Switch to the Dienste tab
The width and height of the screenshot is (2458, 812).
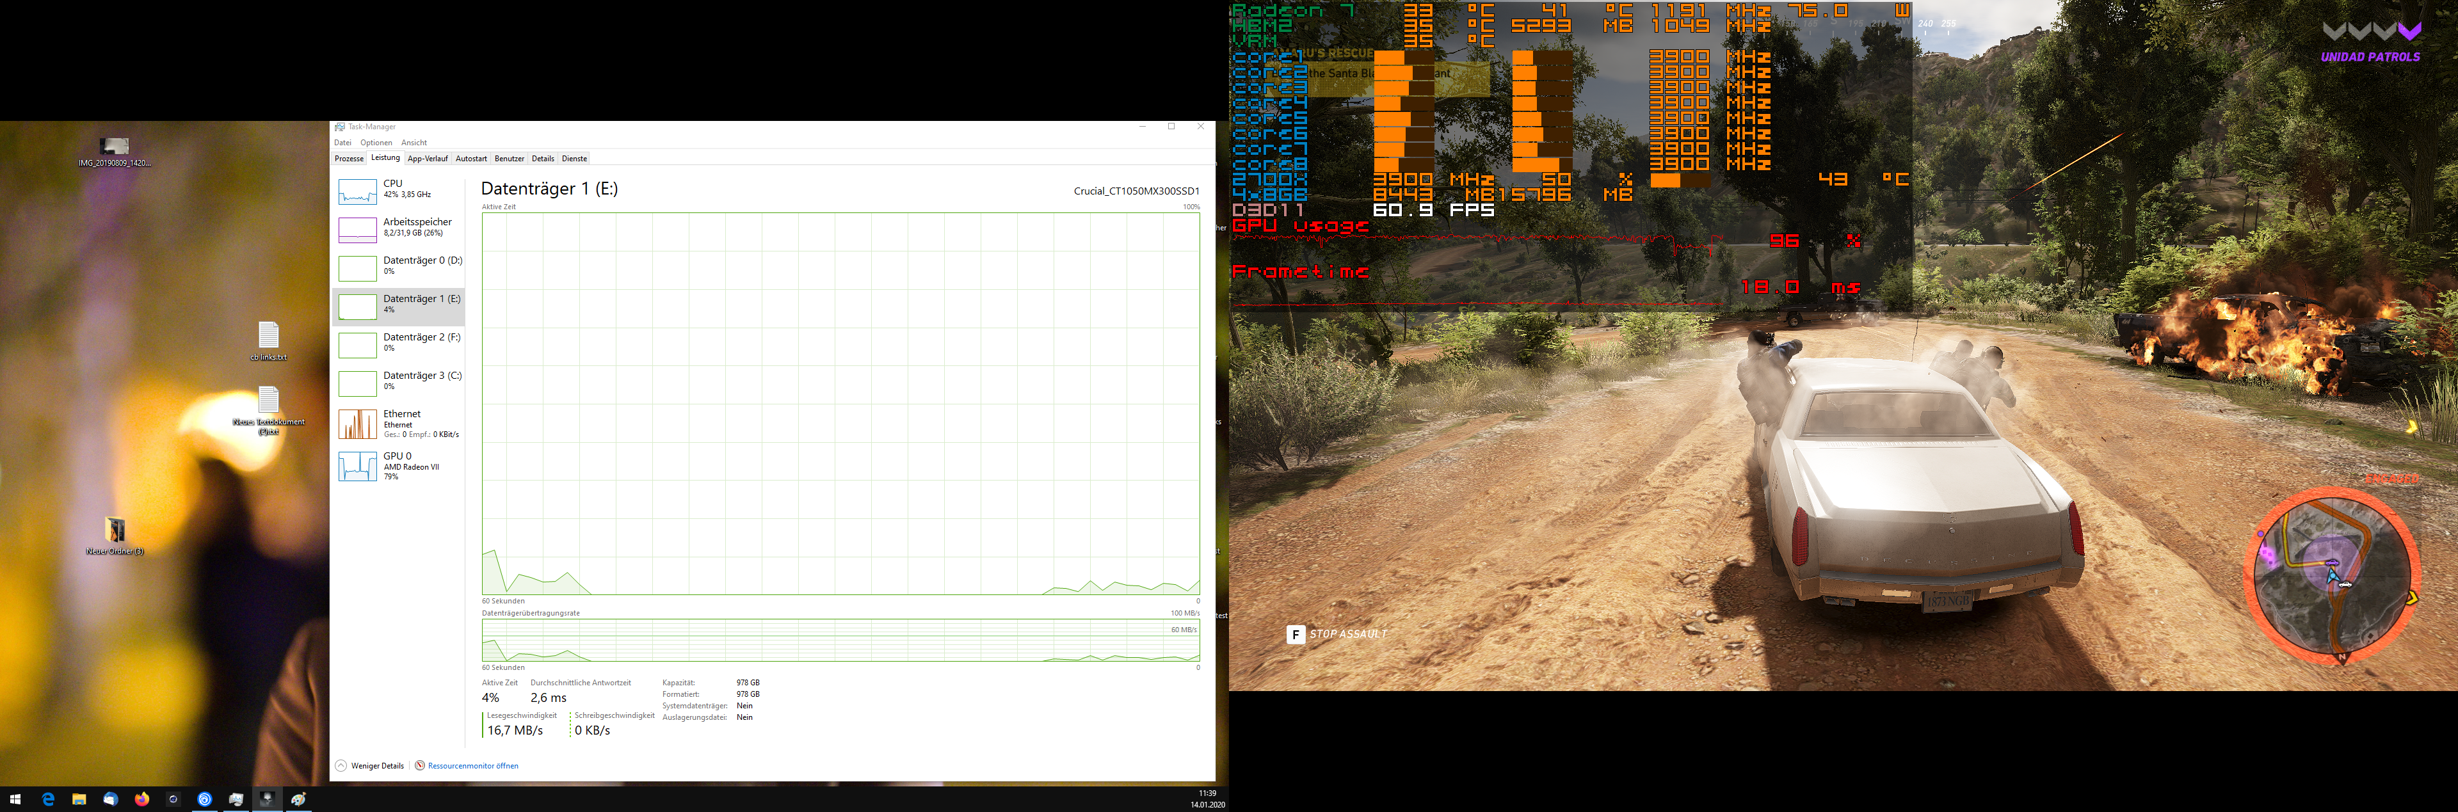click(574, 159)
